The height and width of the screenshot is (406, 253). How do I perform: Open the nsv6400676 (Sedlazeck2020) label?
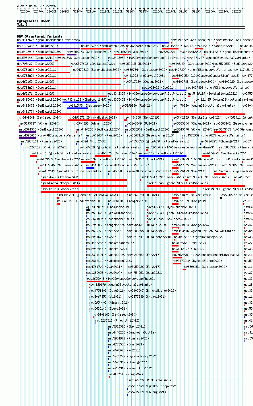pyautogui.click(x=117, y=153)
